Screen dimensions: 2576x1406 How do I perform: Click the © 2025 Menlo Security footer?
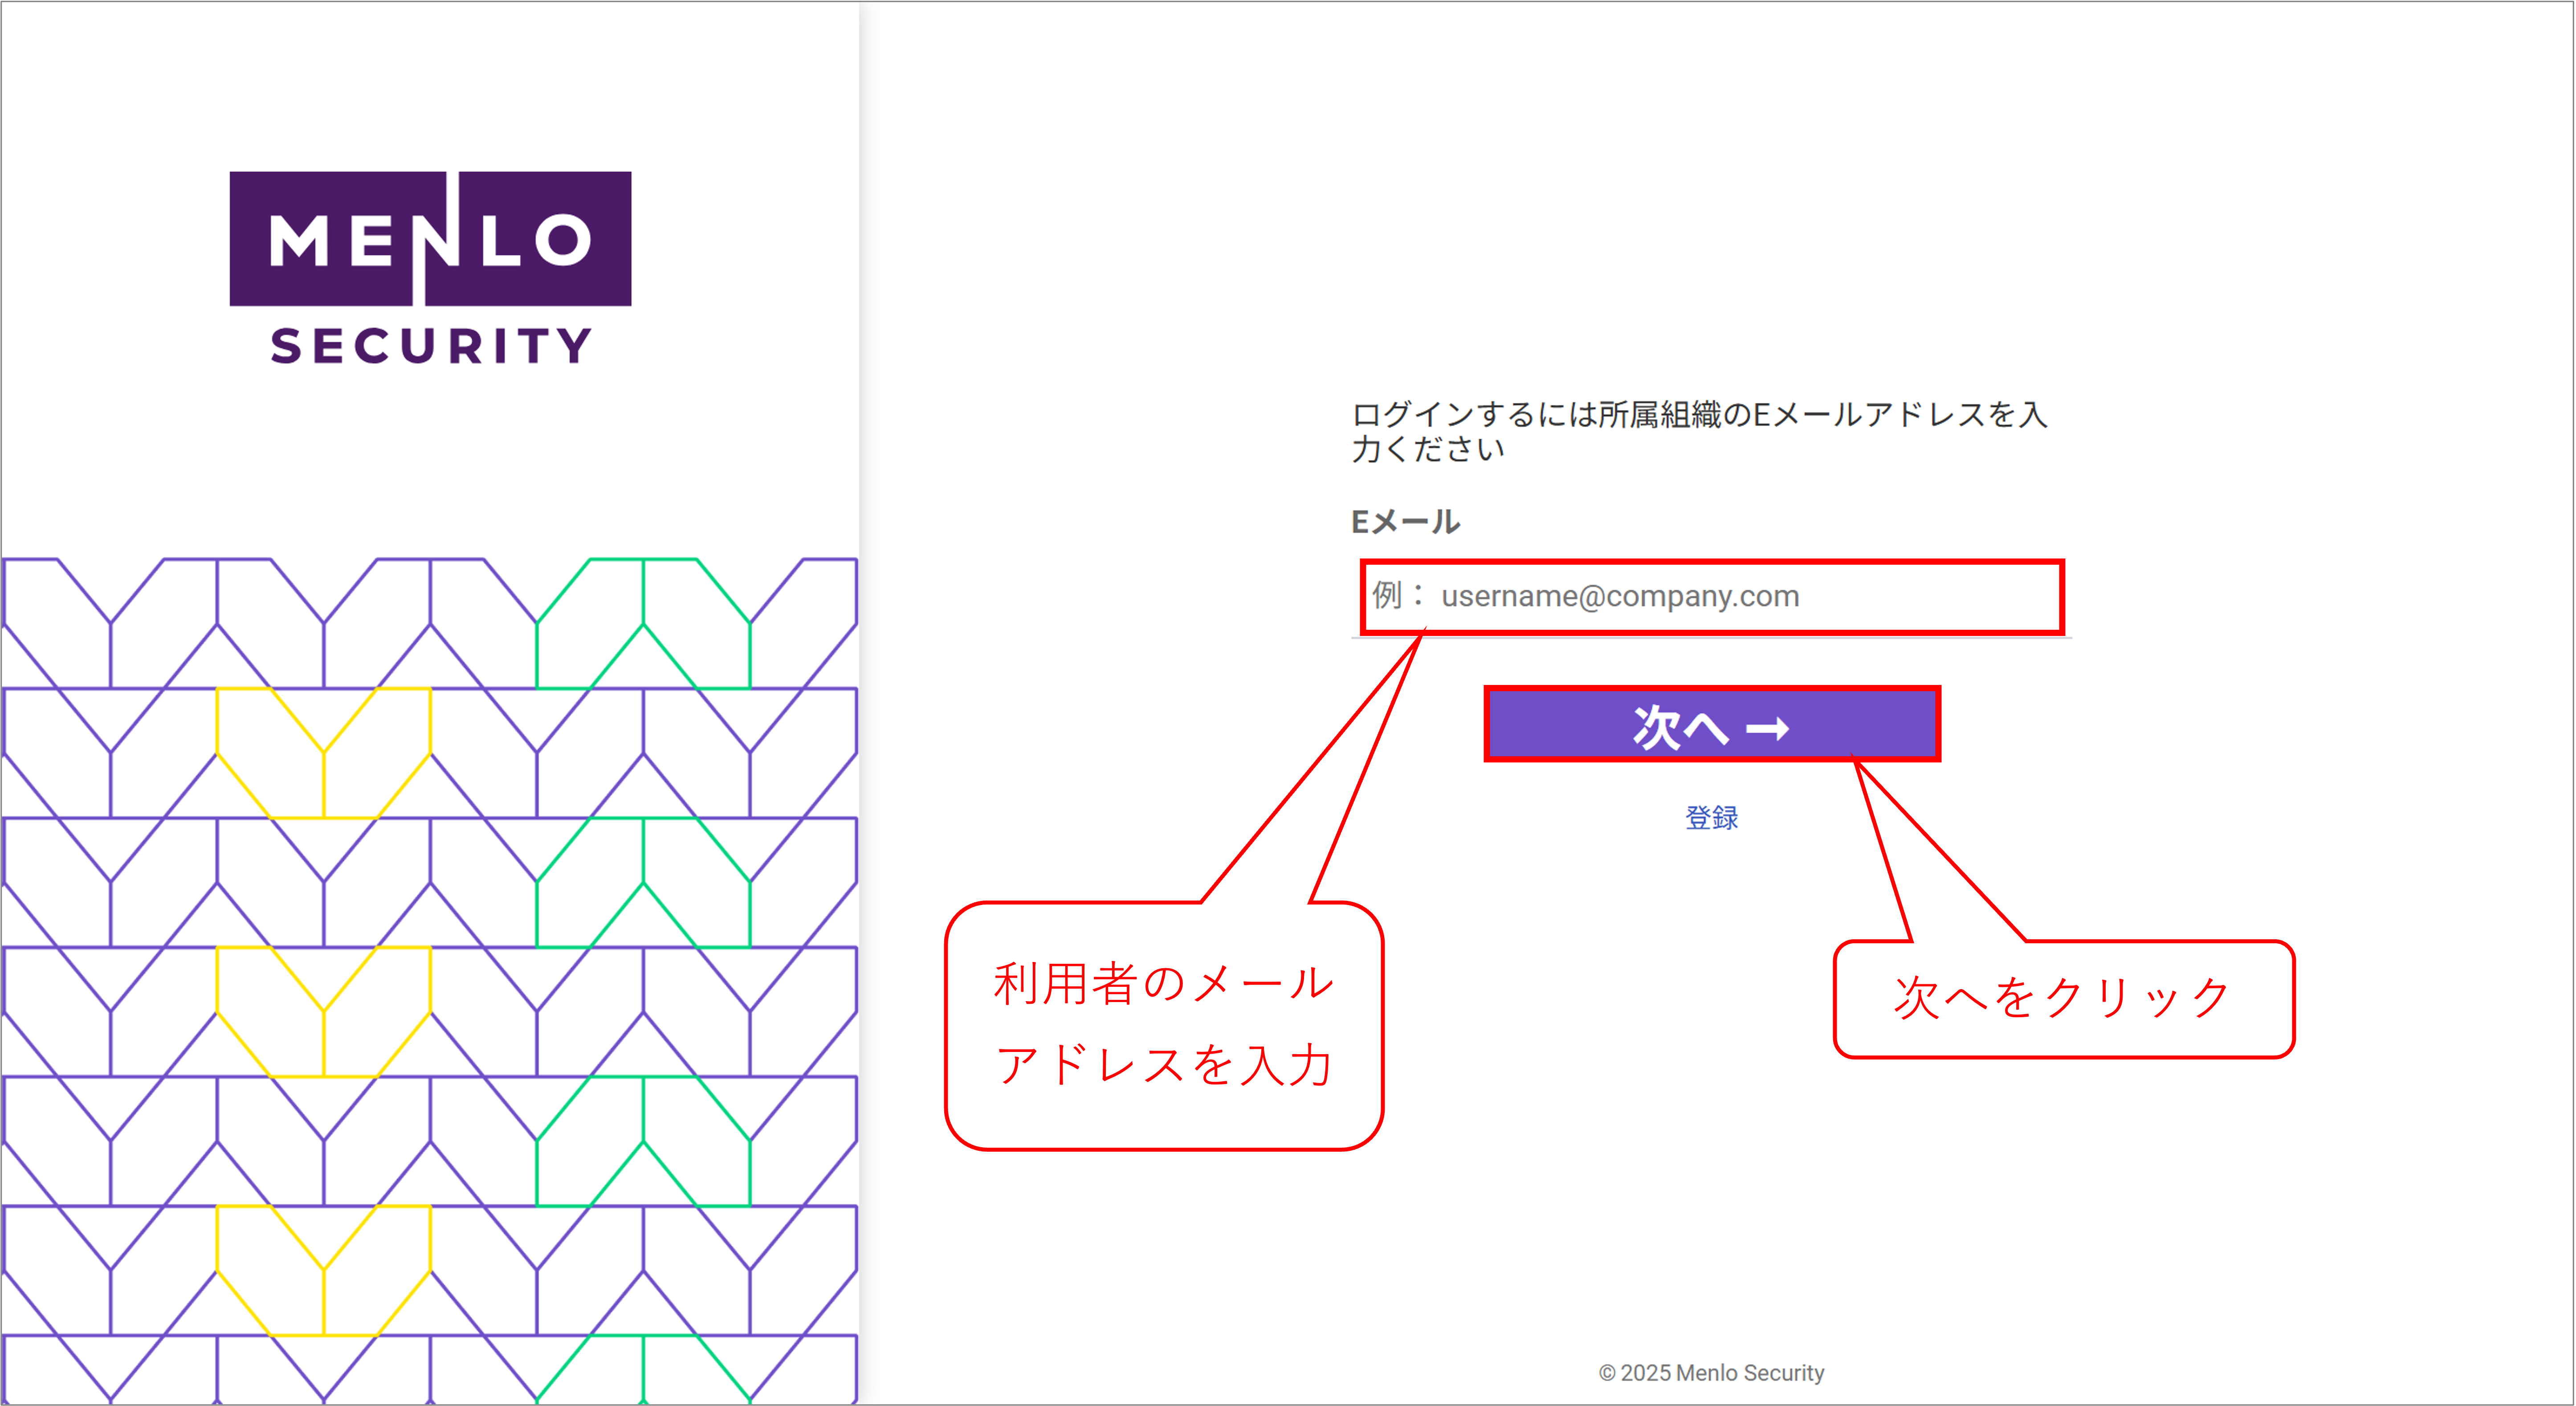click(x=1712, y=1373)
